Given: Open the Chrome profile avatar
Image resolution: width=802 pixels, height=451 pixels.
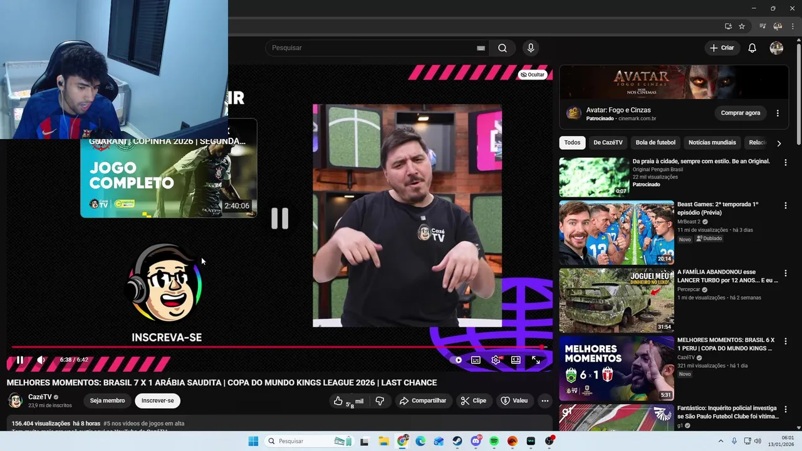Looking at the screenshot, I should [x=778, y=26].
